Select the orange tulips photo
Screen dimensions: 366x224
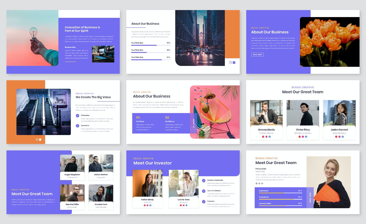[330, 42]
